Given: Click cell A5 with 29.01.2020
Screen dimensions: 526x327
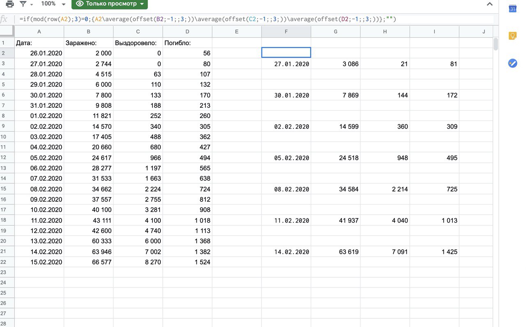Looking at the screenshot, I should point(39,84).
